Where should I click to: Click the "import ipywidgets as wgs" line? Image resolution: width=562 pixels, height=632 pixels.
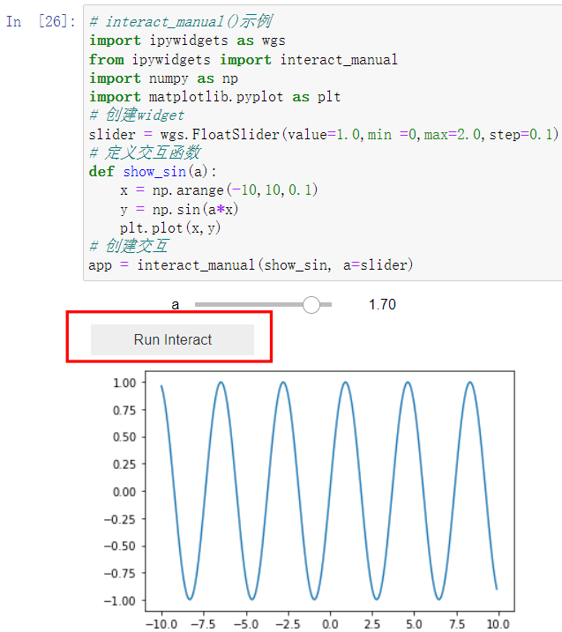tap(187, 41)
